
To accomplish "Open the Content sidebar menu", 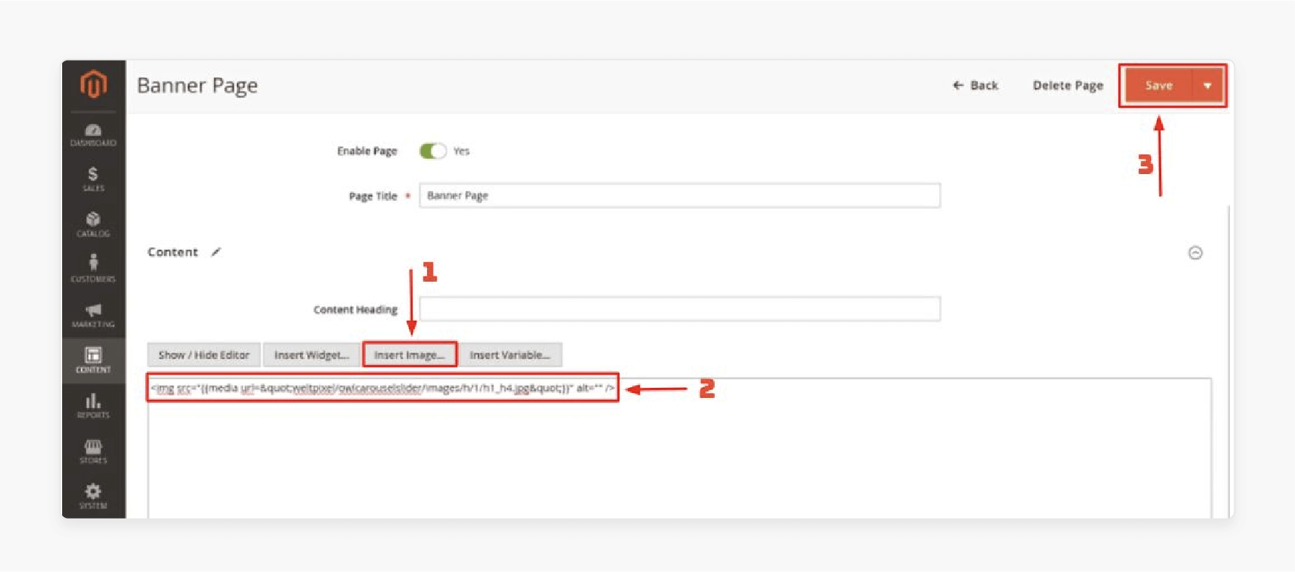I will pyautogui.click(x=93, y=360).
